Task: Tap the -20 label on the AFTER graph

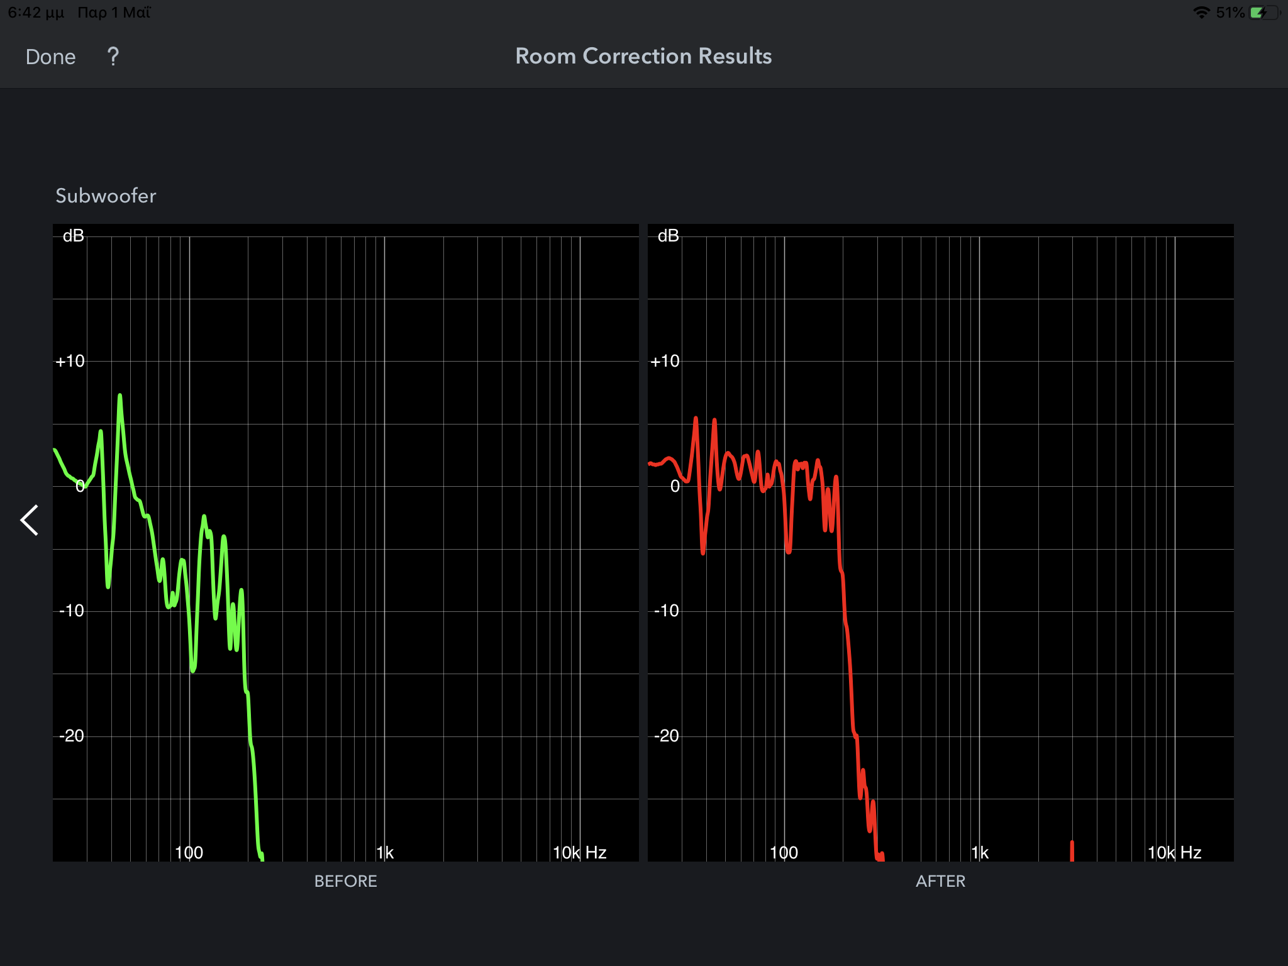Action: click(666, 736)
